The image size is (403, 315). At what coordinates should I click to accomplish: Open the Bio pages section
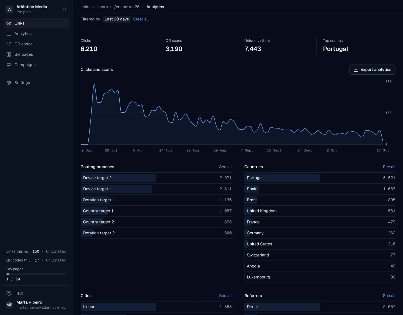tap(36, 54)
